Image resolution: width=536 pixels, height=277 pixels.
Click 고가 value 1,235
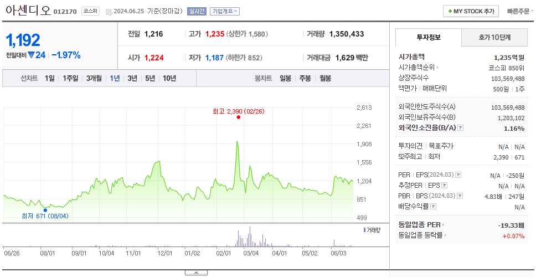pyautogui.click(x=215, y=34)
